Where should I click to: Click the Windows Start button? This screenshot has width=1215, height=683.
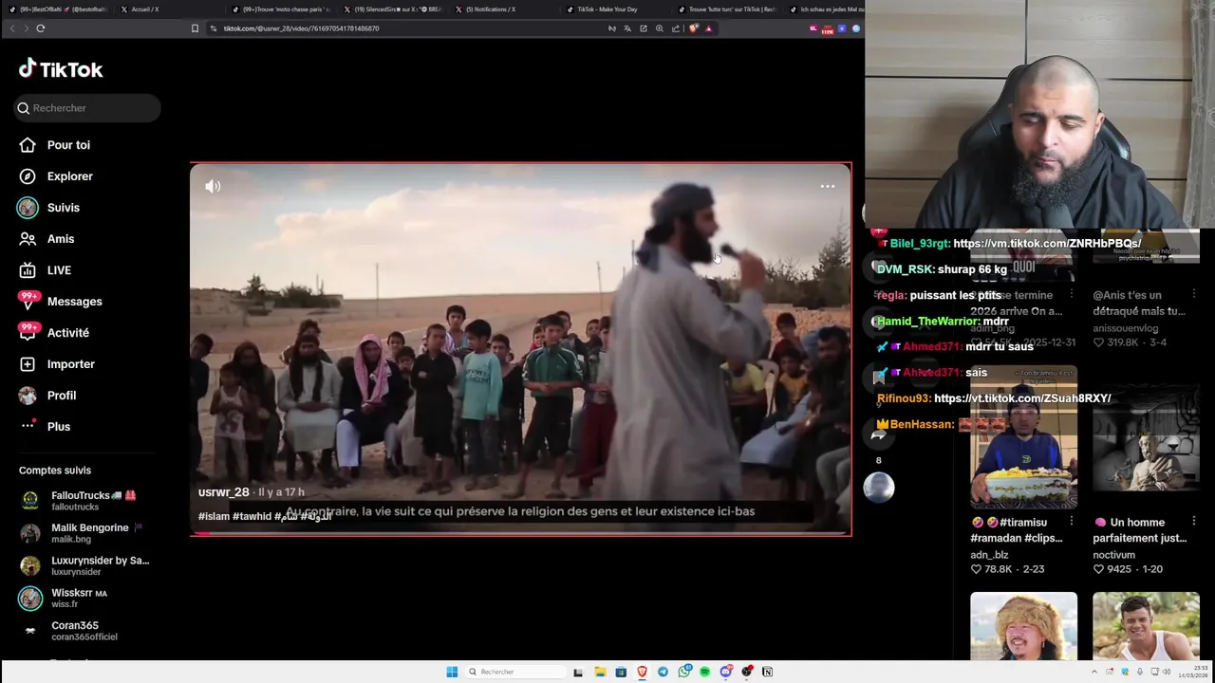[x=452, y=672]
